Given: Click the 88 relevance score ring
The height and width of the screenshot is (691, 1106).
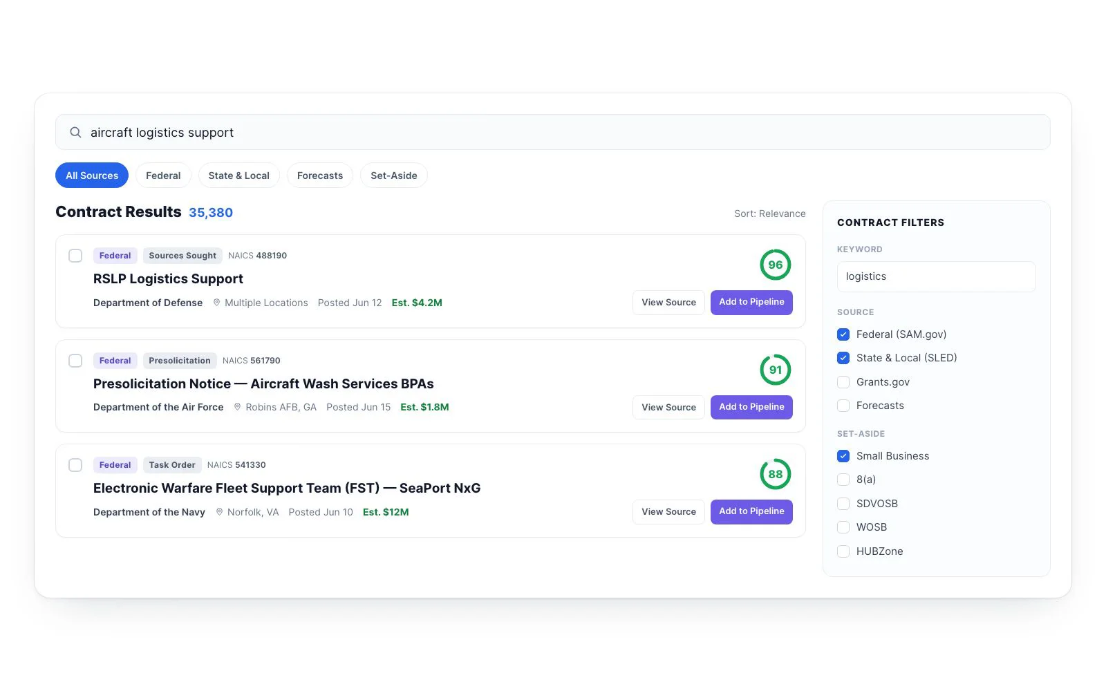Looking at the screenshot, I should [776, 474].
